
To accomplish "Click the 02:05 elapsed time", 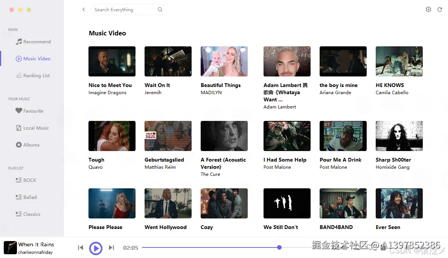I will 131,248.
